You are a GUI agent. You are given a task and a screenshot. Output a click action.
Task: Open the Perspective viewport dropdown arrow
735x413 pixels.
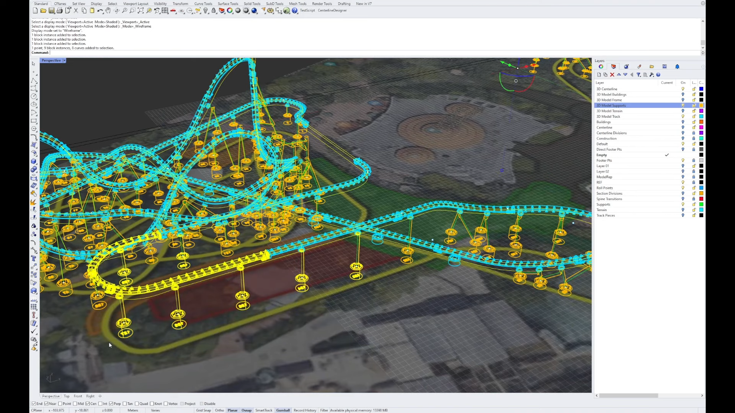click(64, 60)
